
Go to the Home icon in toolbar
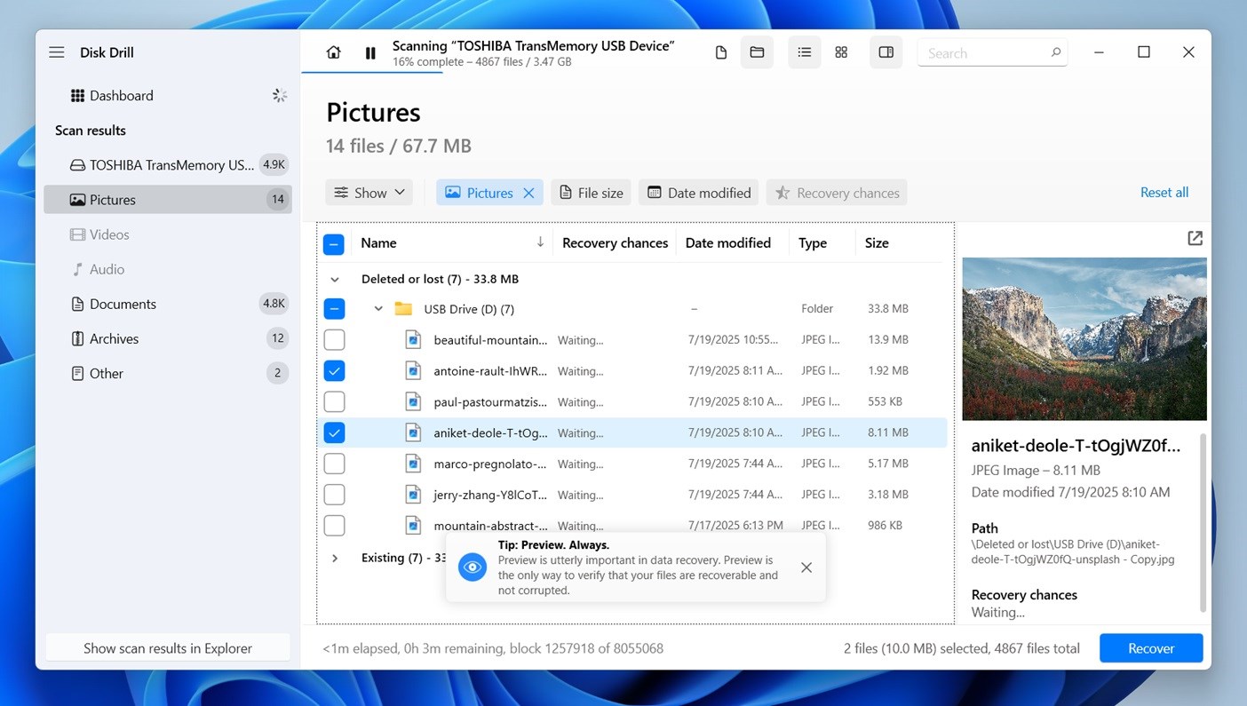click(334, 52)
